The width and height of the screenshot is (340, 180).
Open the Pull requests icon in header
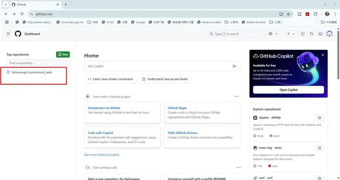[312, 34]
